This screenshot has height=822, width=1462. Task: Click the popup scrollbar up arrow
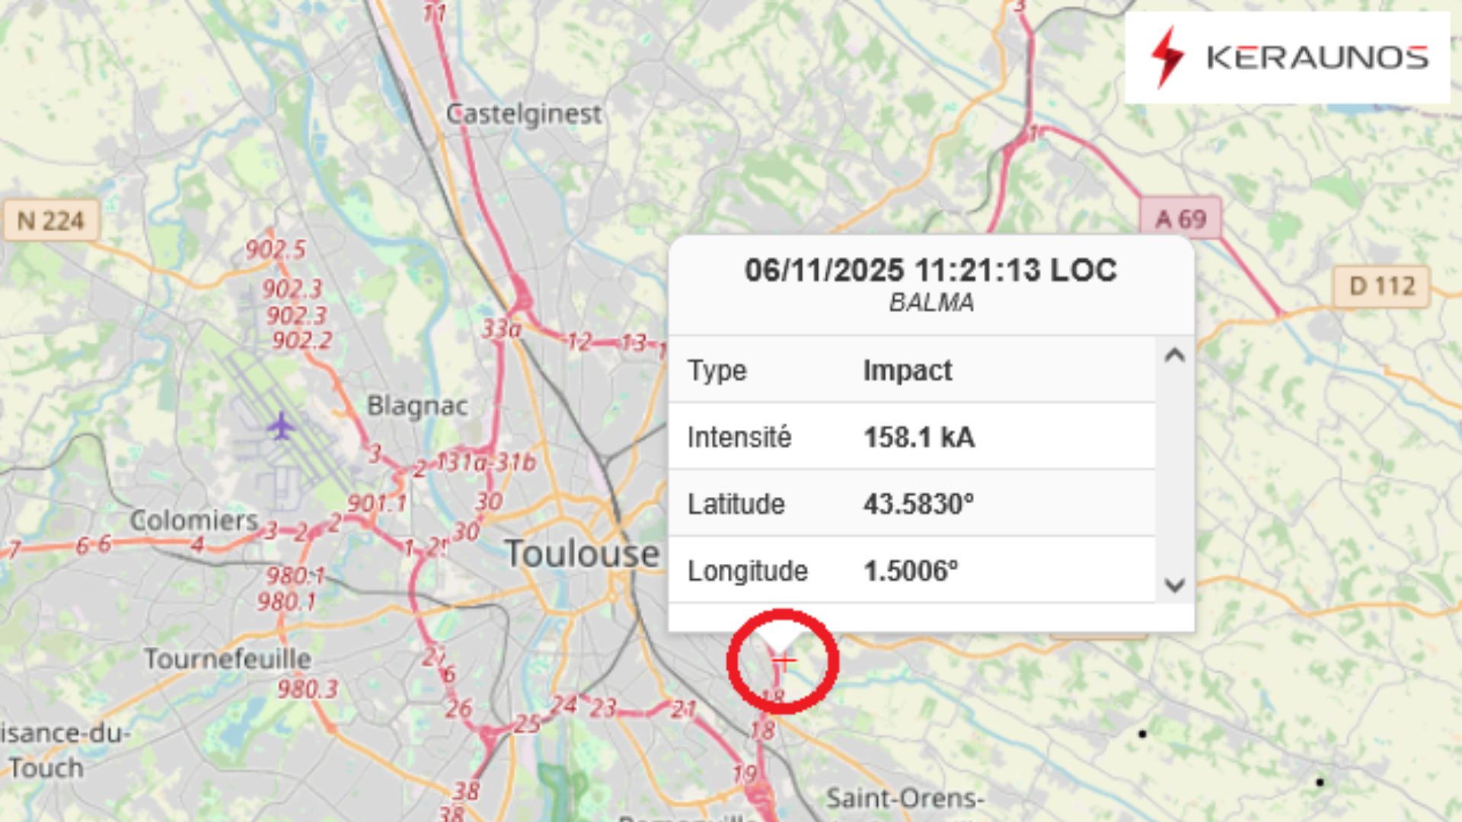coord(1175,355)
